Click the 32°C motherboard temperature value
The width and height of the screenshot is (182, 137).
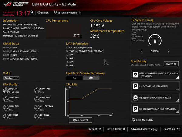pyautogui.click(x=95, y=36)
